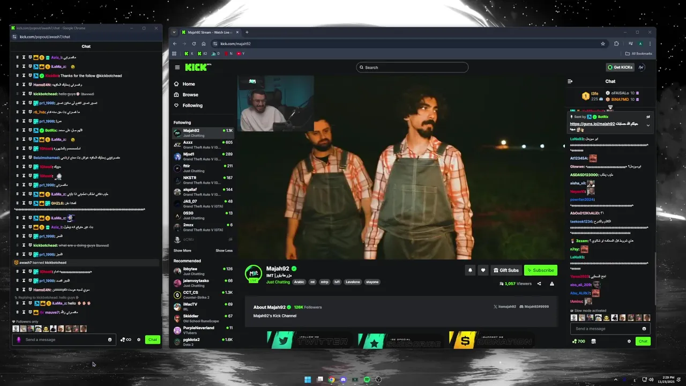This screenshot has height=386, width=686.
Task: Expand the pinned BotRix message chevron
Action: (x=648, y=125)
